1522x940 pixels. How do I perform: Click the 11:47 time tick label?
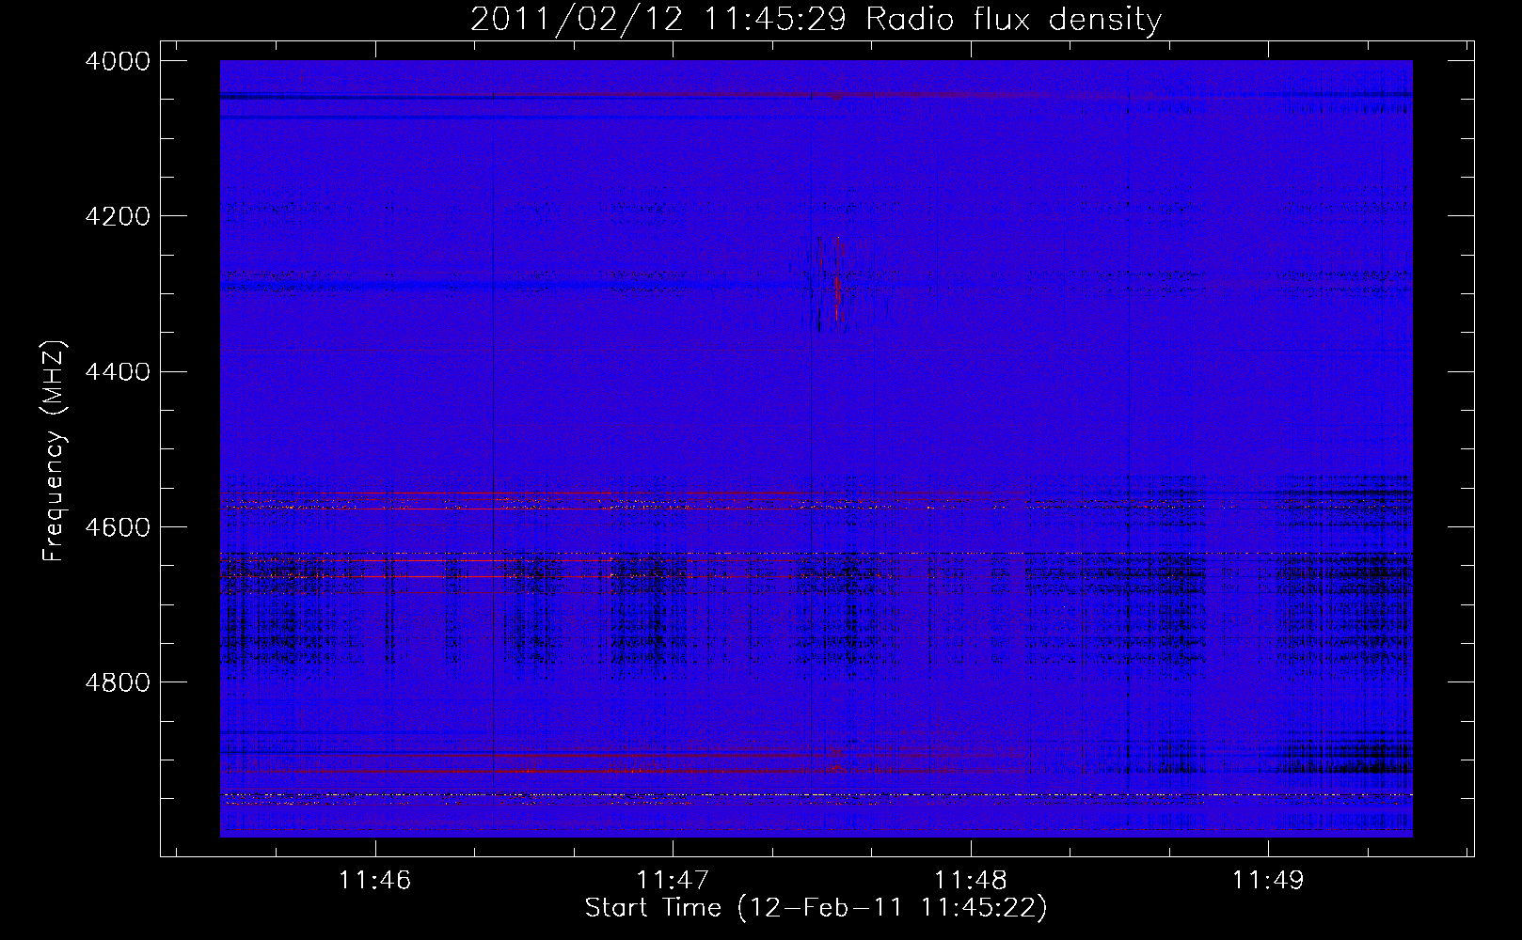673,880
